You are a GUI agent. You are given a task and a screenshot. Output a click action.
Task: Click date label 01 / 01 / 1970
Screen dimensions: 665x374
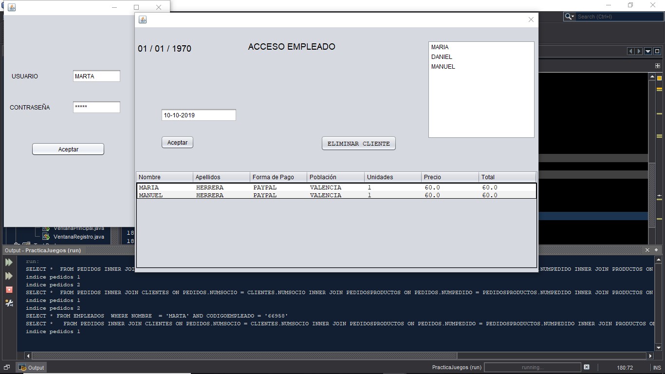[x=165, y=49]
